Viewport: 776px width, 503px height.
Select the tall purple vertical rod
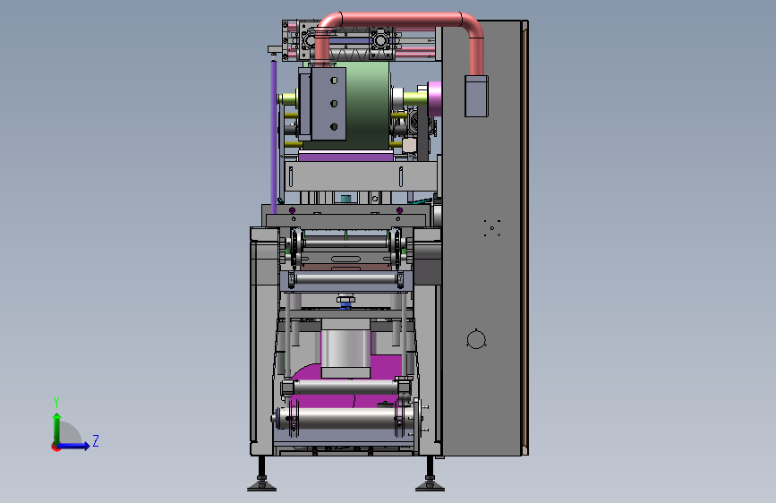tap(274, 137)
